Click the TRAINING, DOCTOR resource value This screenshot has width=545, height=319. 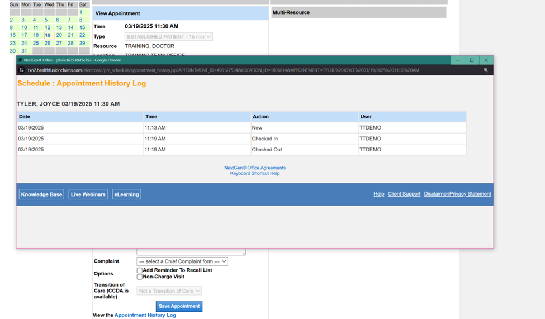coord(149,46)
